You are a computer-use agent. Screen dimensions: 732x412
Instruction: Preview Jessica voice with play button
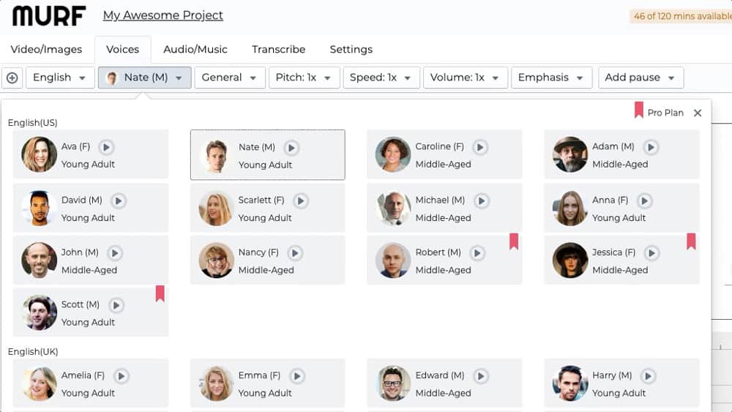[x=651, y=253]
